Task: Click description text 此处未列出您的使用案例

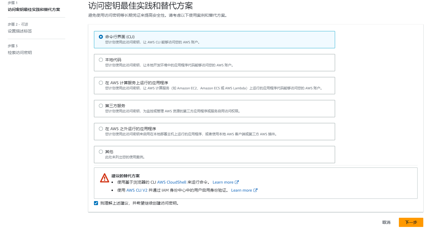Action: pyautogui.click(x=126, y=157)
